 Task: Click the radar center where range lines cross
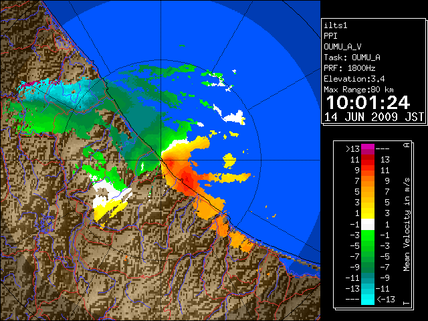pos(161,160)
